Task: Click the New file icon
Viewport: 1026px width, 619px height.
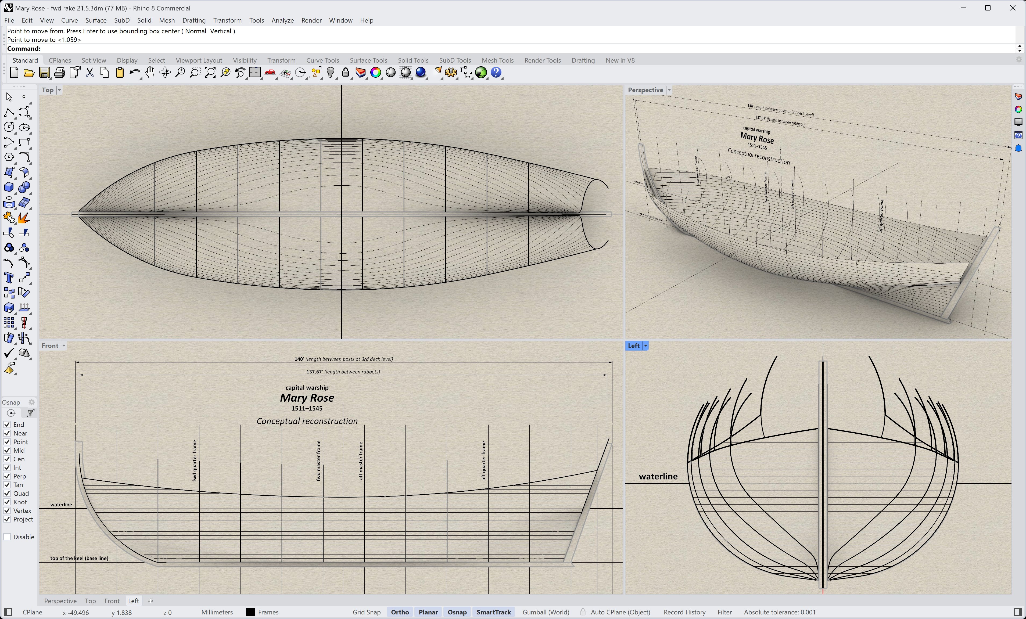Action: point(14,73)
